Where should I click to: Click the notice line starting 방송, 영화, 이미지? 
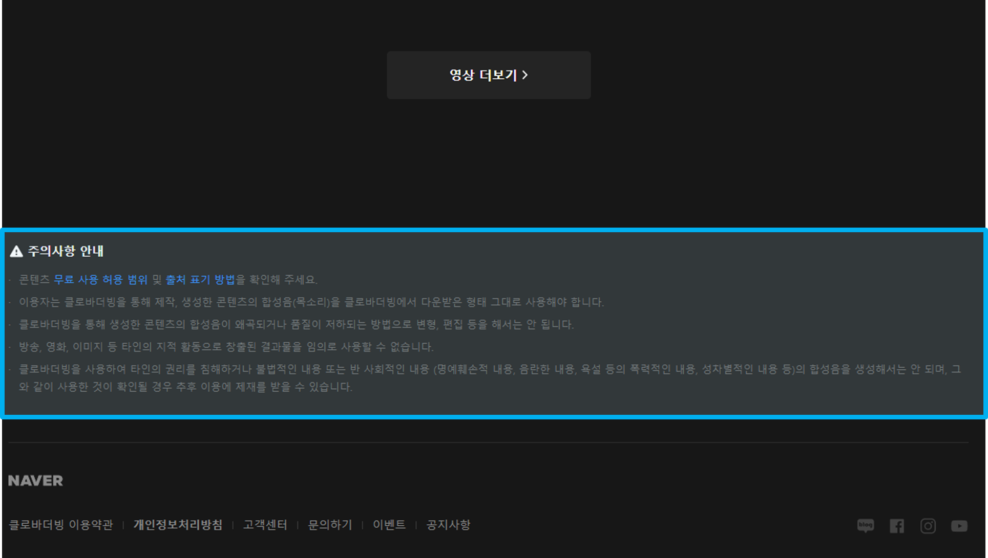point(226,347)
